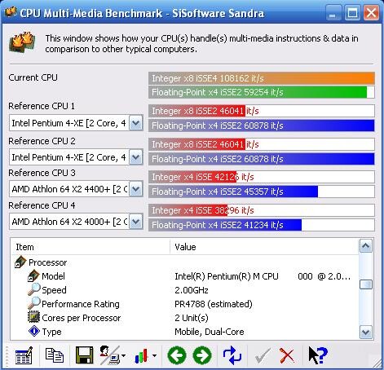Click the Processor tree node icon
This screenshot has height=370, width=384.
[x=20, y=262]
